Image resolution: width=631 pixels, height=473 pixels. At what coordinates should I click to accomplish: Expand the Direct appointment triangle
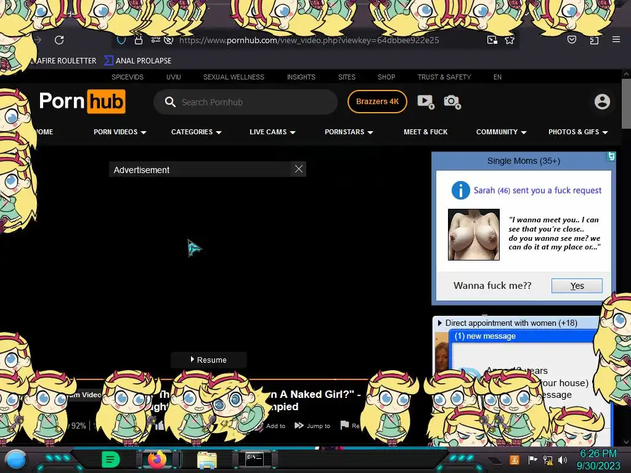439,323
